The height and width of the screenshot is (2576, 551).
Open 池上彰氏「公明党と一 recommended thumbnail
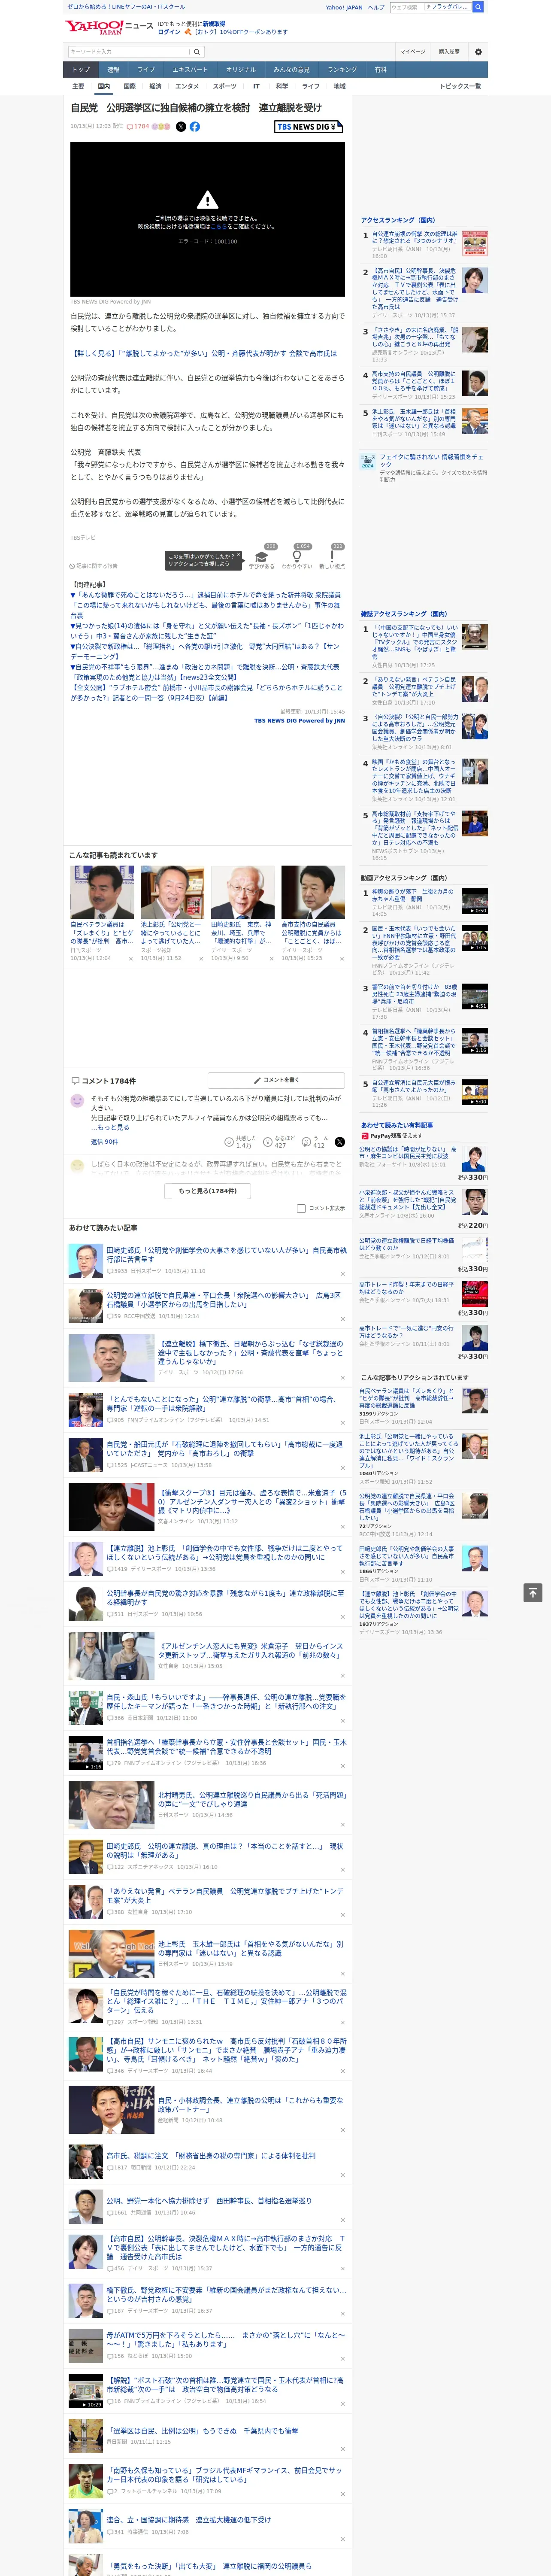pos(173,893)
